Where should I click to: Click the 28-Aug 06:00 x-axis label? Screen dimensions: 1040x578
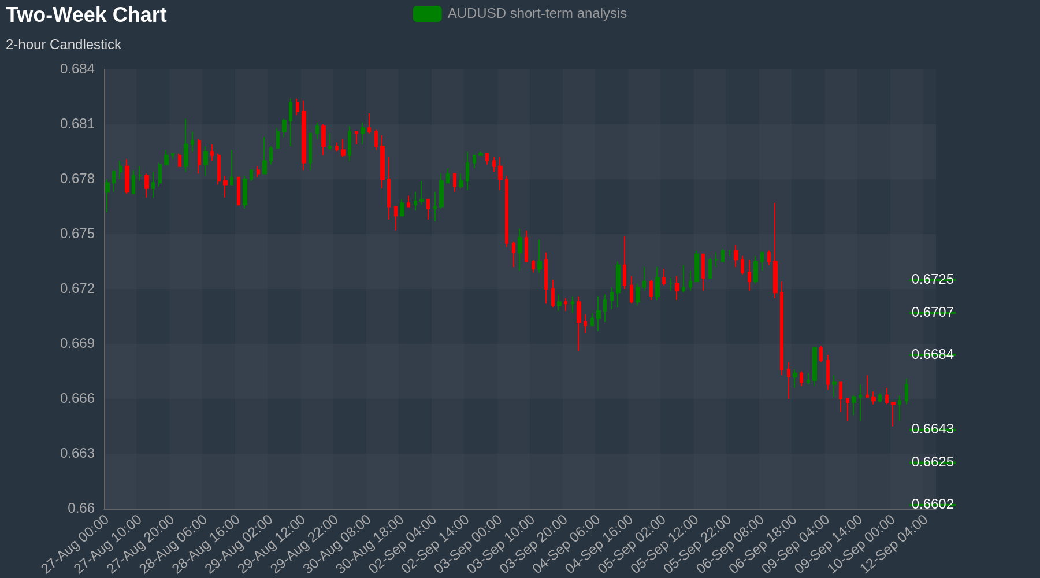[174, 544]
